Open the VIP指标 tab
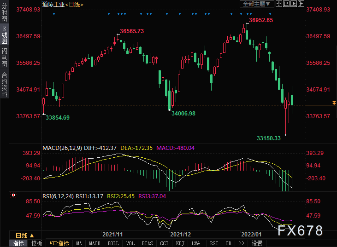This screenshot has width=337, height=247. (59, 243)
